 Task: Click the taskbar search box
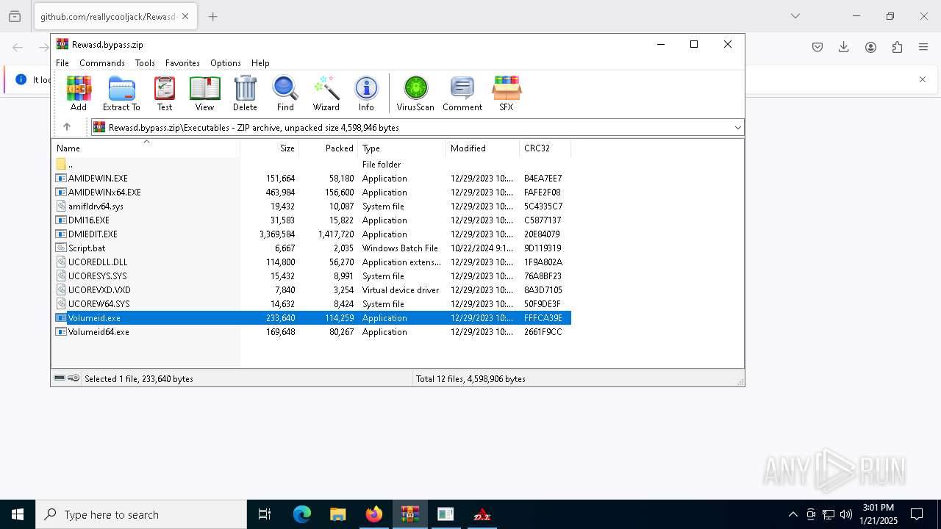[141, 514]
